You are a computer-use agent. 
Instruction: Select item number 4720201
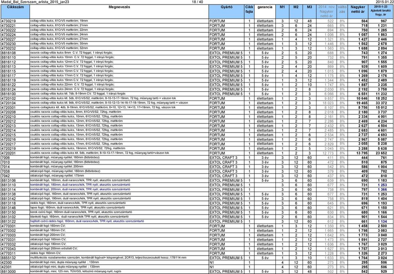click(9, 153)
